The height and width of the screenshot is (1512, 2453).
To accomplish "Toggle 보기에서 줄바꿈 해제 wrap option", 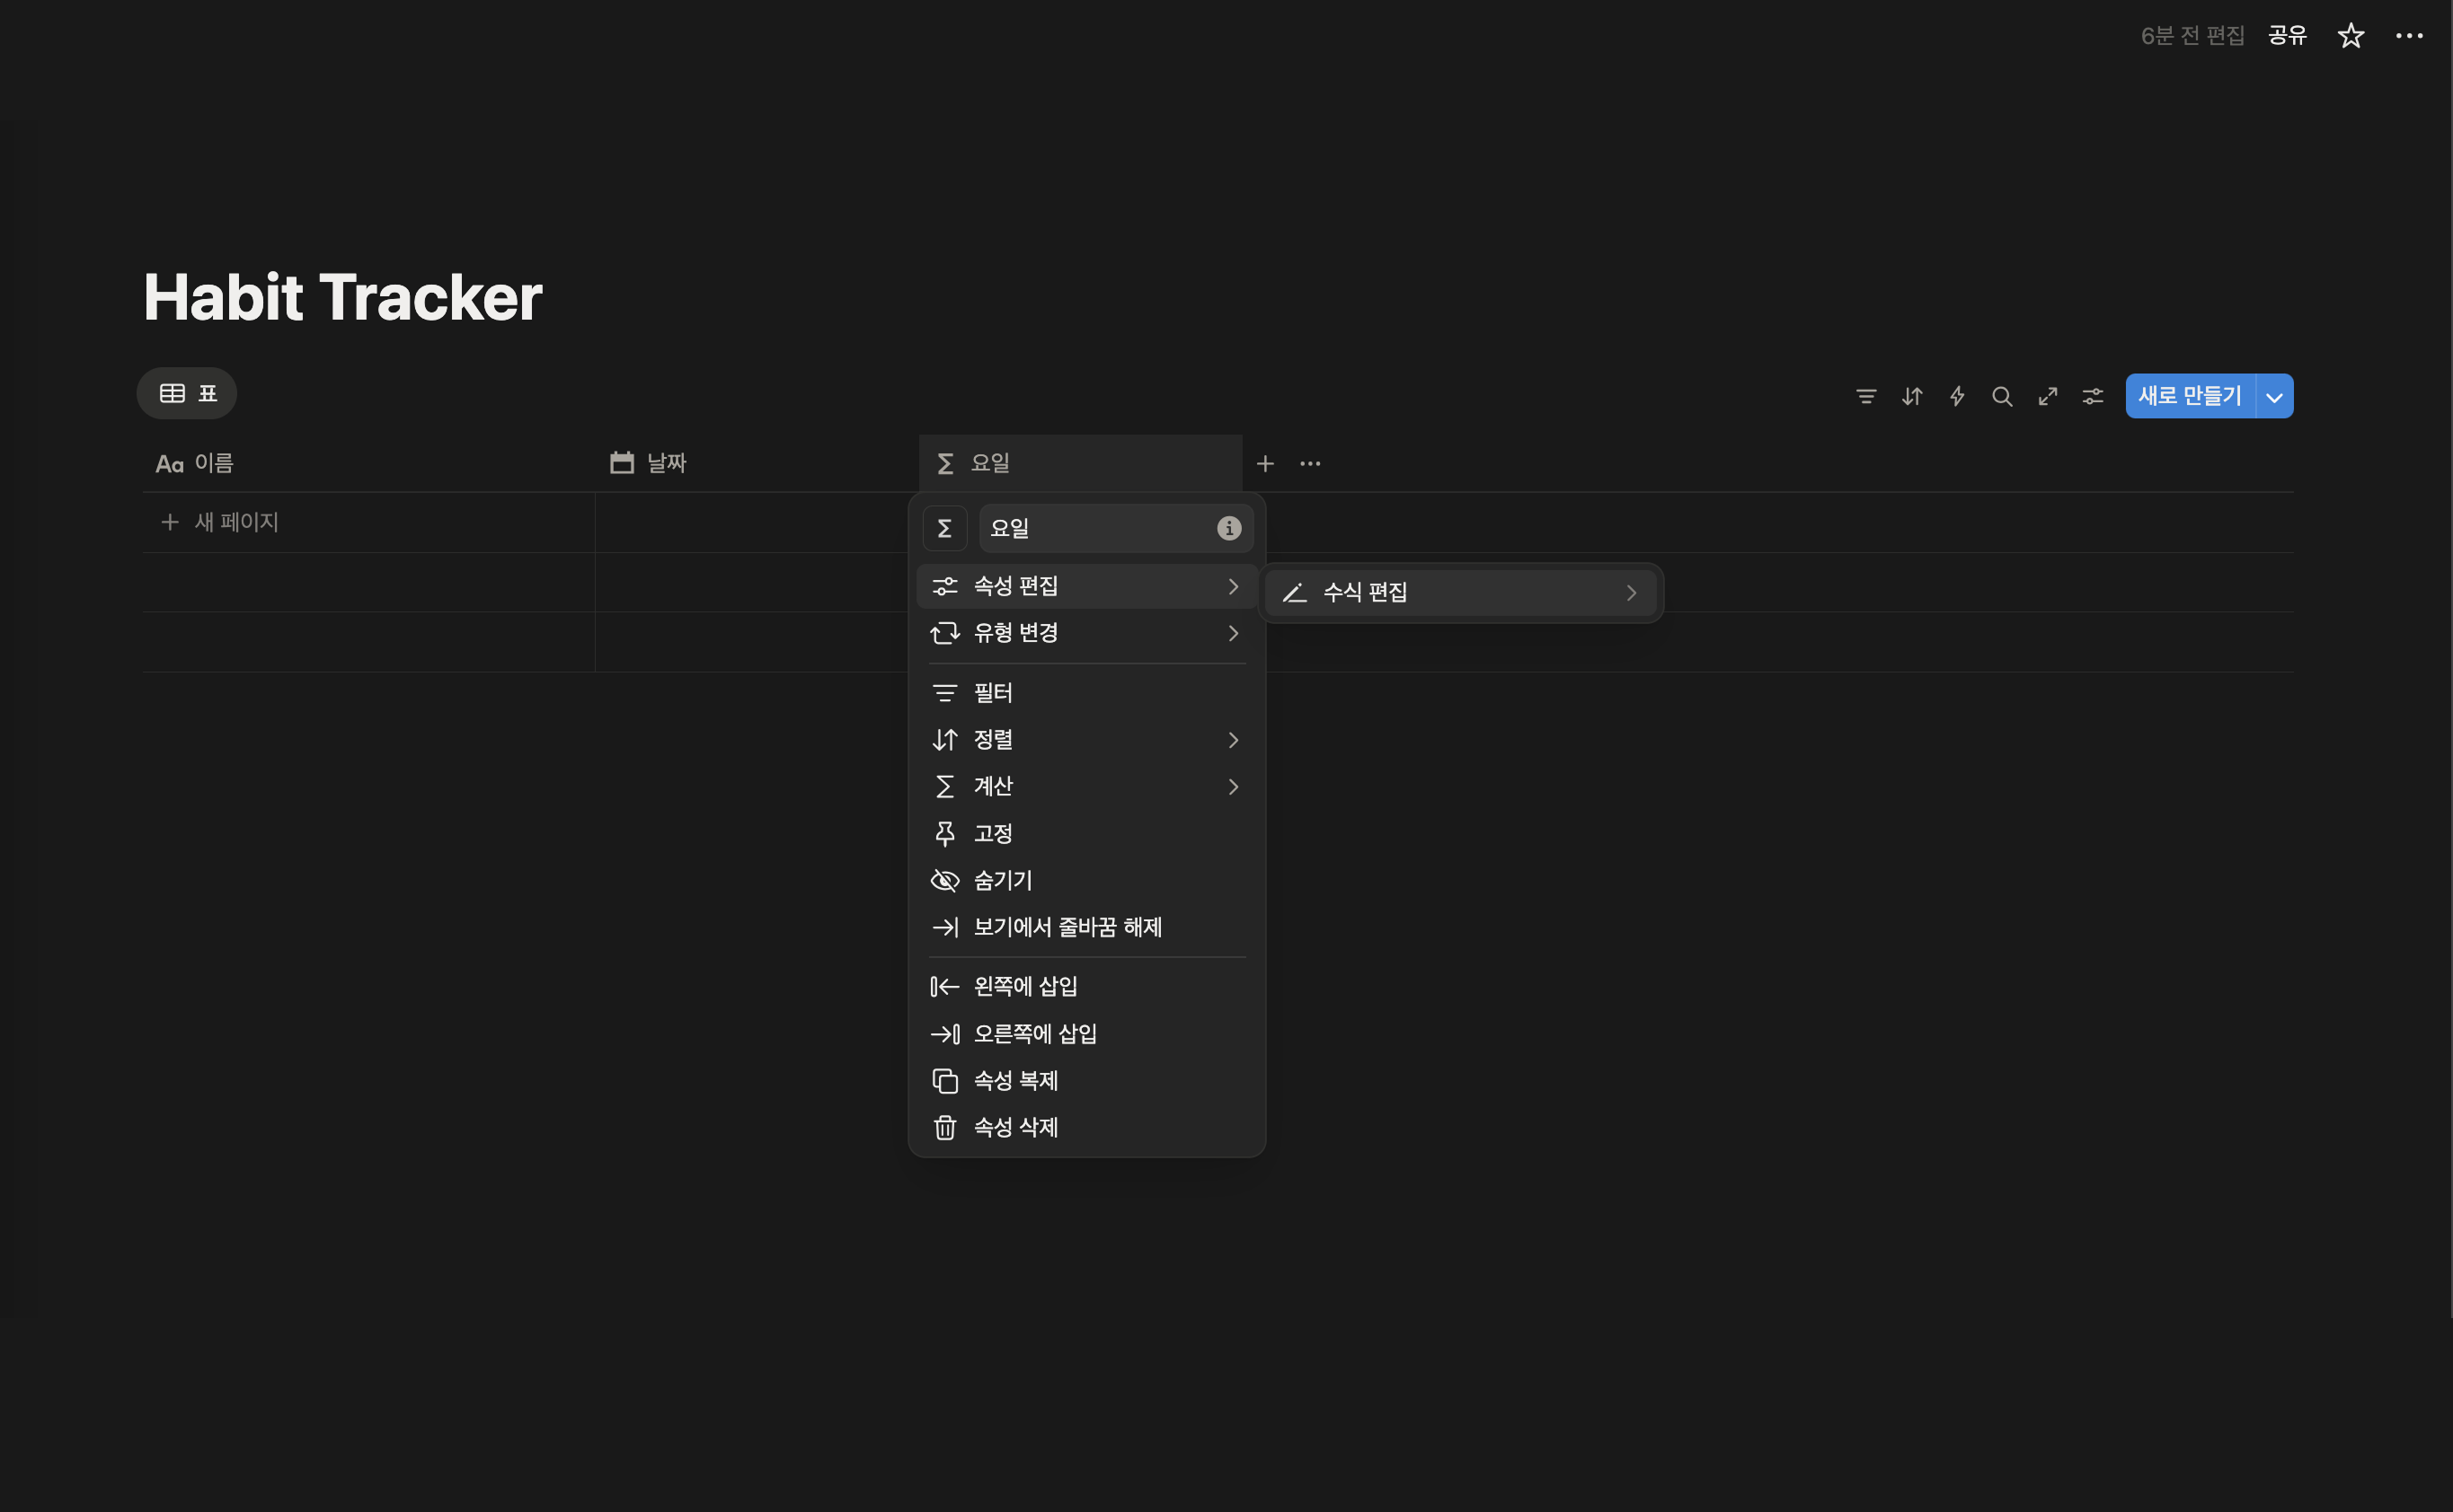I will (x=1067, y=927).
